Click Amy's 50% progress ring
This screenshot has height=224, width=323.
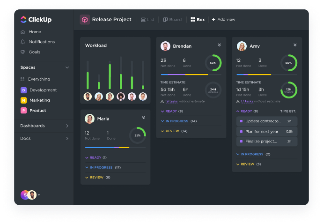(x=288, y=63)
